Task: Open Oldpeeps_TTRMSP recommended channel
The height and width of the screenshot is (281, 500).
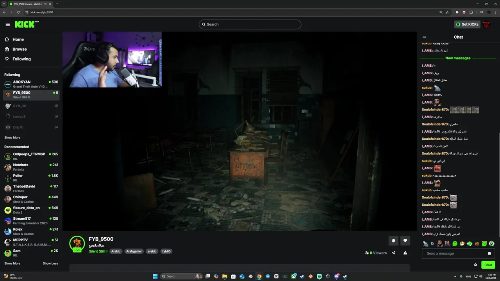Action: pos(31,156)
